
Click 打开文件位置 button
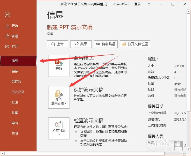click(135, 44)
